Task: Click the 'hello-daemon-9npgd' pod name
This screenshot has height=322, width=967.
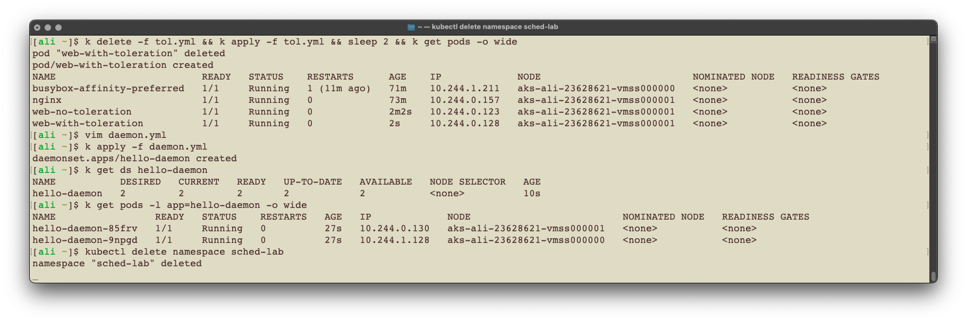Action: [x=84, y=240]
